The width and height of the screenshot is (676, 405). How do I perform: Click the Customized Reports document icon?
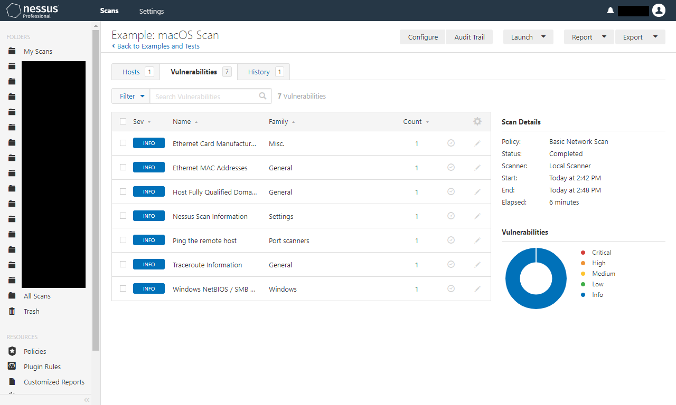click(12, 382)
